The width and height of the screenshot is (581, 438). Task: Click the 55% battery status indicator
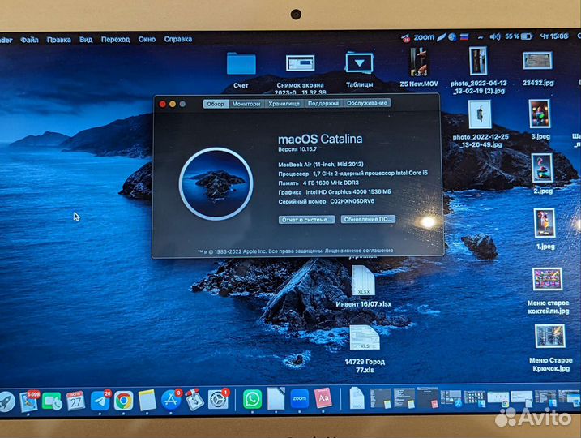pos(519,36)
